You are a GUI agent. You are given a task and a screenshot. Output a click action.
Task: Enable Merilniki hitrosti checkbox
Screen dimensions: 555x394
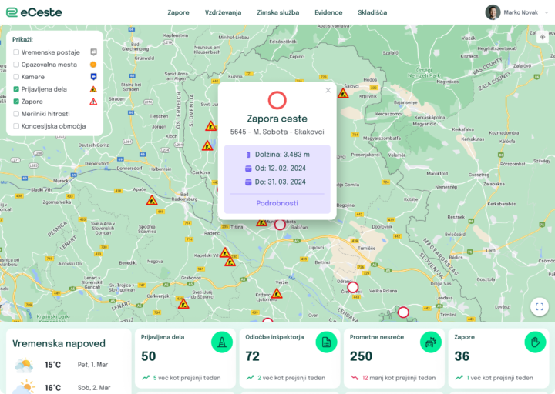[x=16, y=114]
